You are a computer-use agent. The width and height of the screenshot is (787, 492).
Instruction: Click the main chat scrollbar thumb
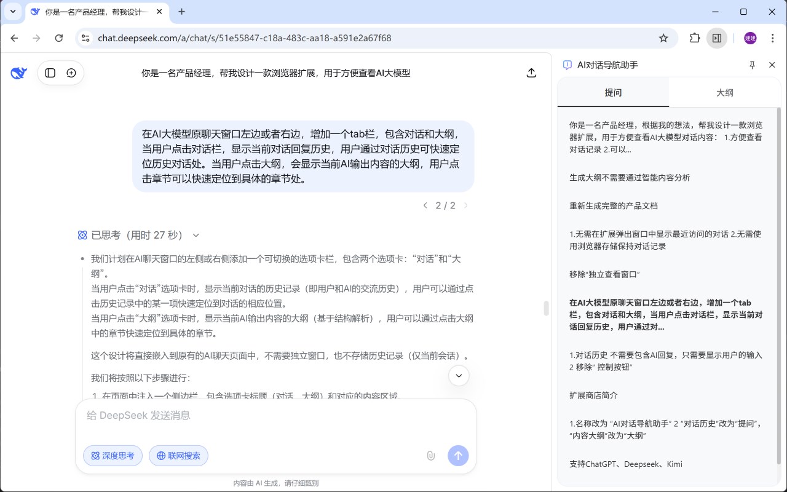tap(546, 308)
